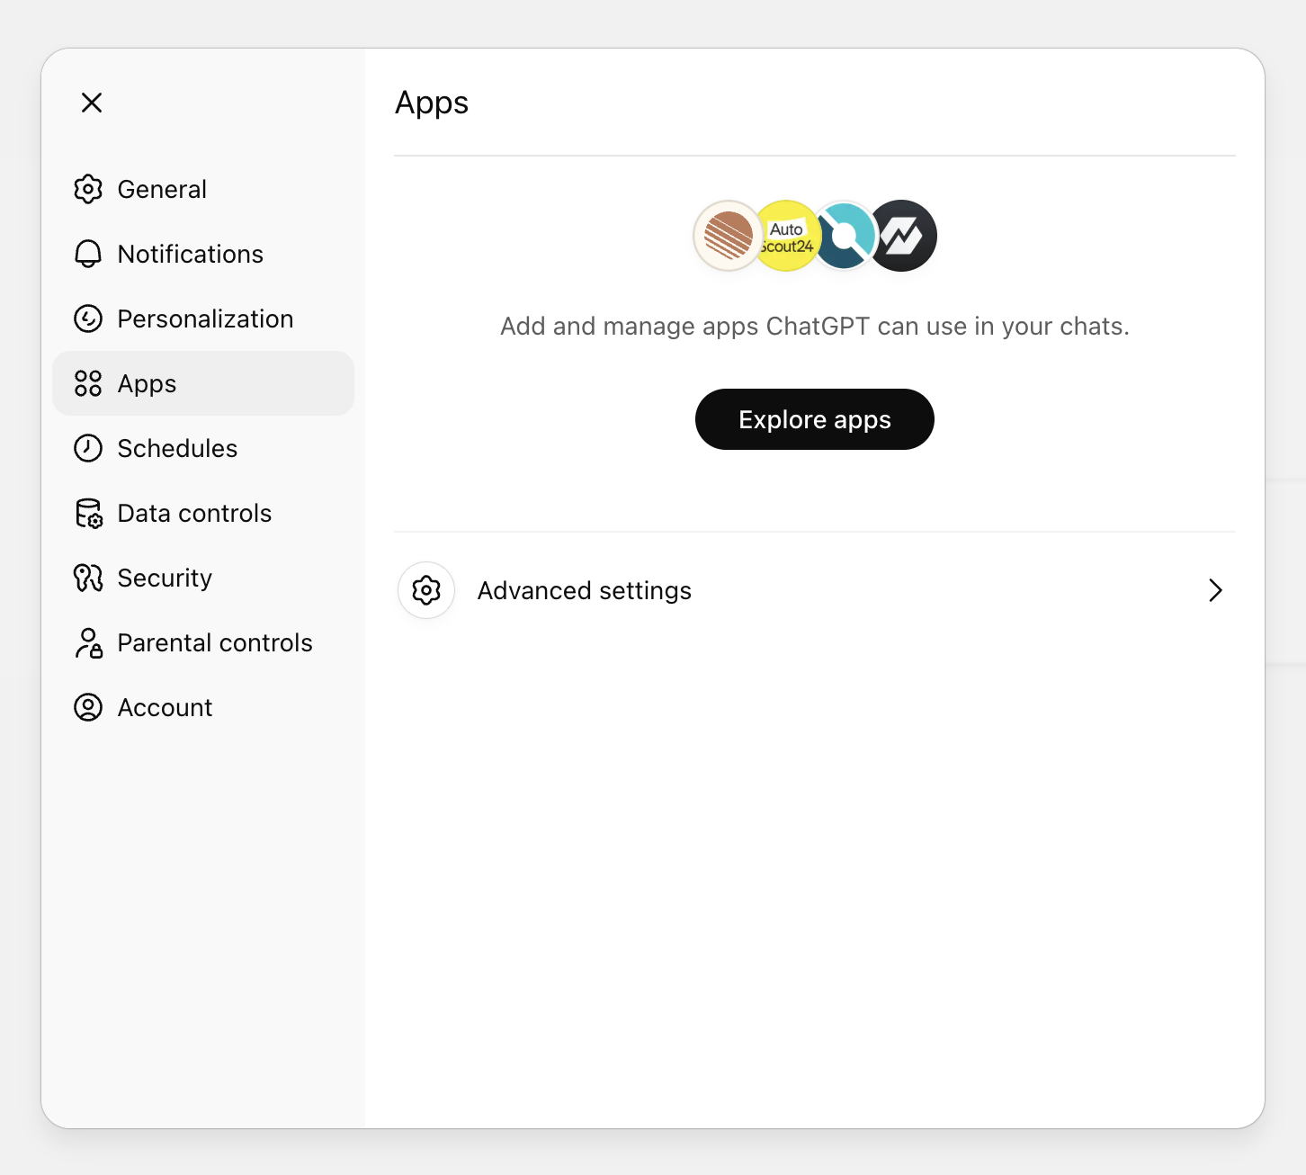Click the Account profile icon

(x=88, y=707)
